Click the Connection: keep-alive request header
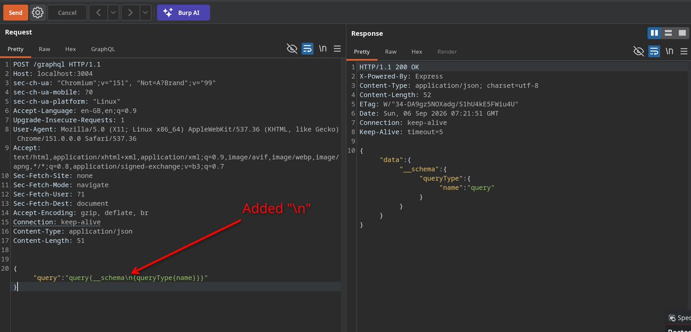The height and width of the screenshot is (332, 691). (57, 222)
